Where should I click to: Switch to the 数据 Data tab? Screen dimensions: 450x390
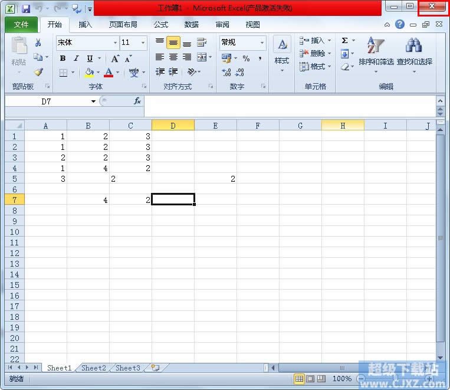pyautogui.click(x=192, y=25)
